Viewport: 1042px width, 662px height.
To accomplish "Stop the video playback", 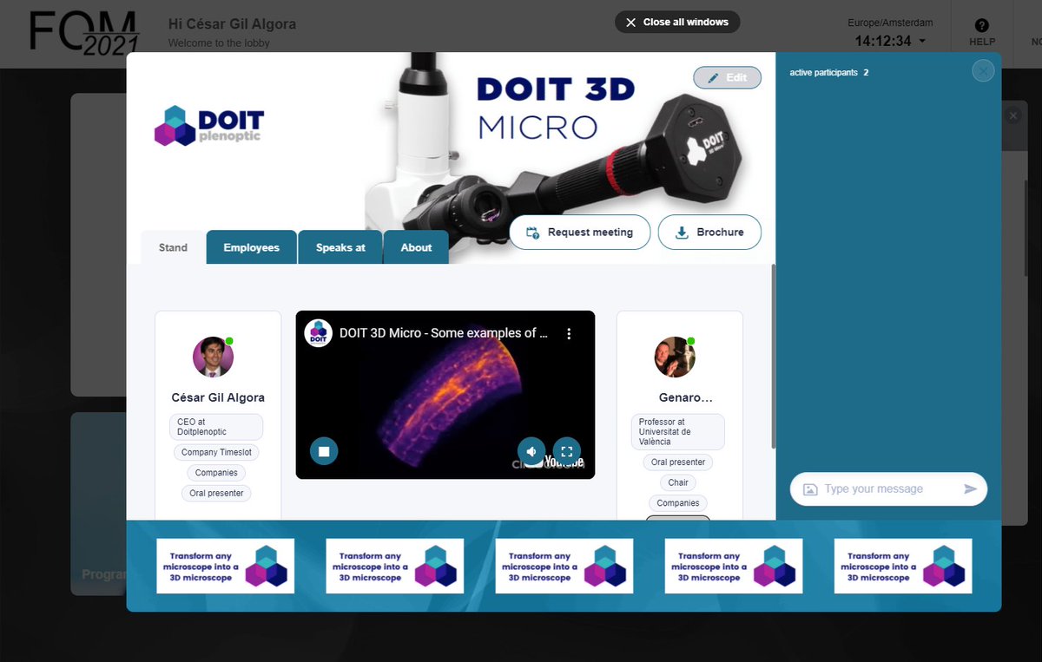I will pos(324,451).
